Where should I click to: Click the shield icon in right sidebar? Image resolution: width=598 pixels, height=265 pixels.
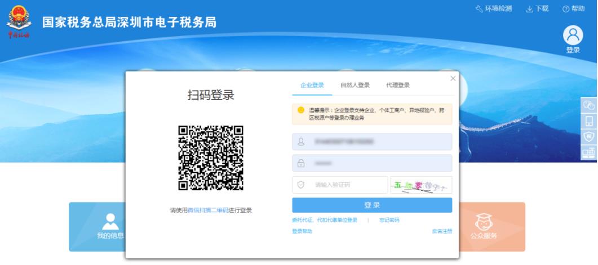coord(590,136)
